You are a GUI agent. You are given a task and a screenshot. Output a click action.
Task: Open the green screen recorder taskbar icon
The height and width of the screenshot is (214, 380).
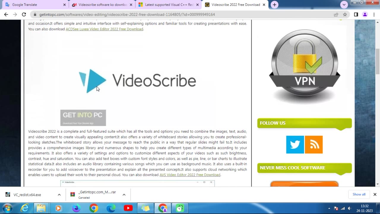point(180,208)
